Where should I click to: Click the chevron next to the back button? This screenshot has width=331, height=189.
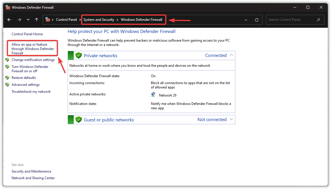(28, 19)
